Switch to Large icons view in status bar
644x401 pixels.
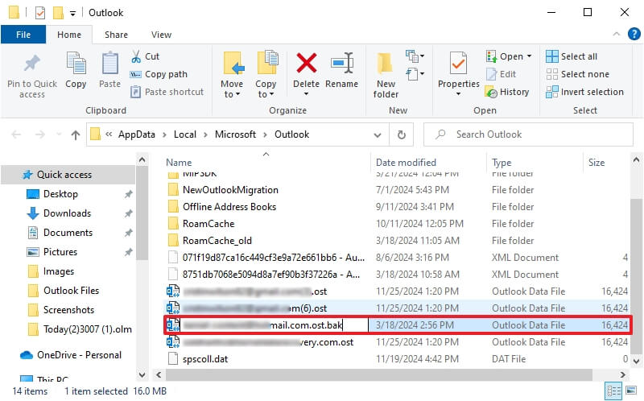point(631,391)
